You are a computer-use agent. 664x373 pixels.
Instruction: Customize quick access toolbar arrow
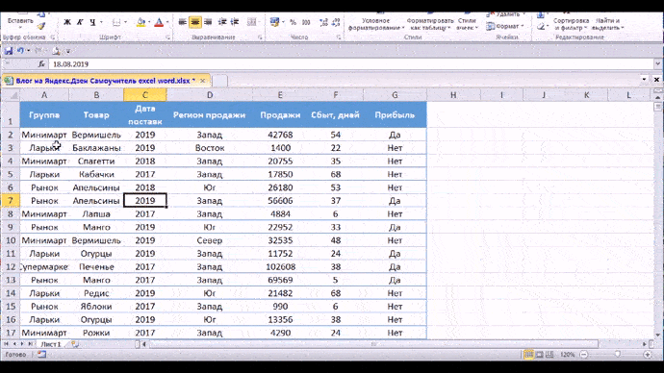coord(68,52)
